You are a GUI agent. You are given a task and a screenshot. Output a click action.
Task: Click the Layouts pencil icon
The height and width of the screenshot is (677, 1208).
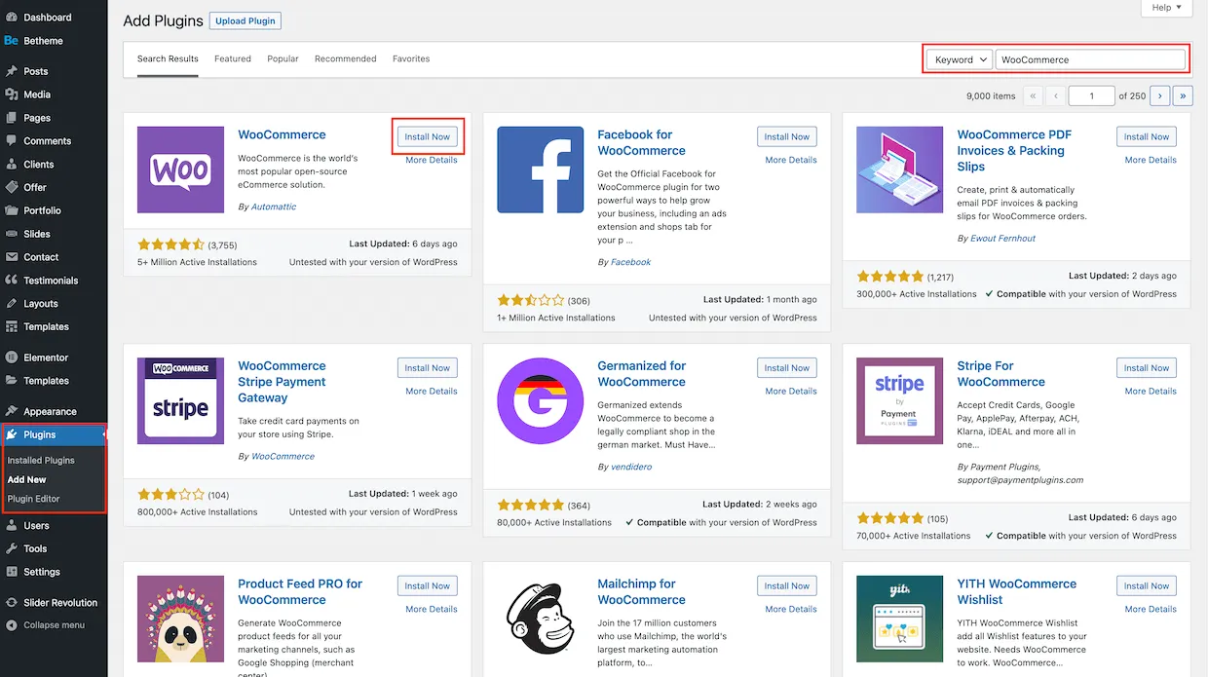tap(12, 304)
